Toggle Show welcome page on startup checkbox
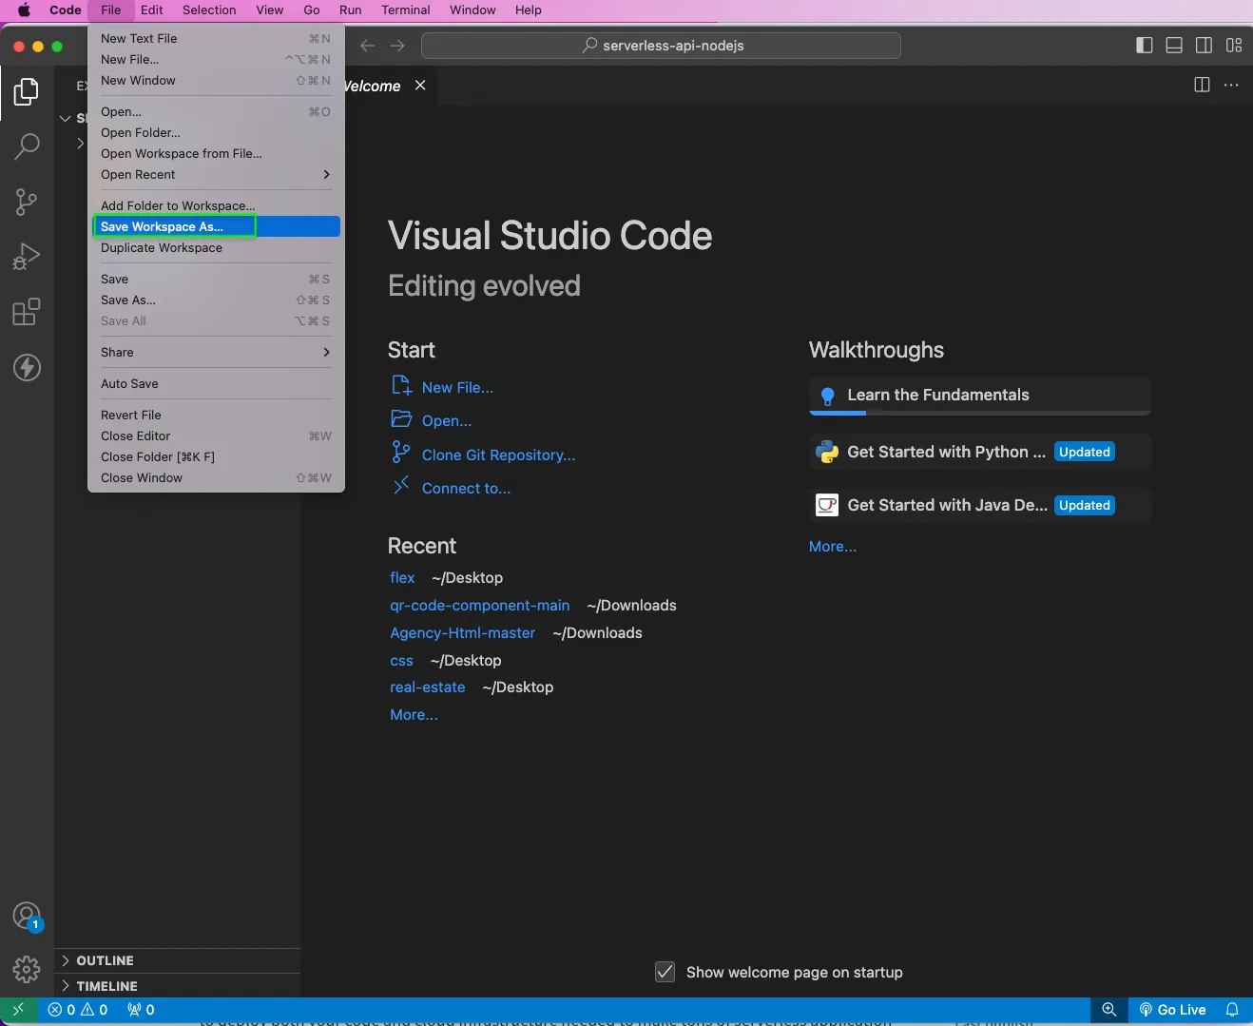 [665, 972]
